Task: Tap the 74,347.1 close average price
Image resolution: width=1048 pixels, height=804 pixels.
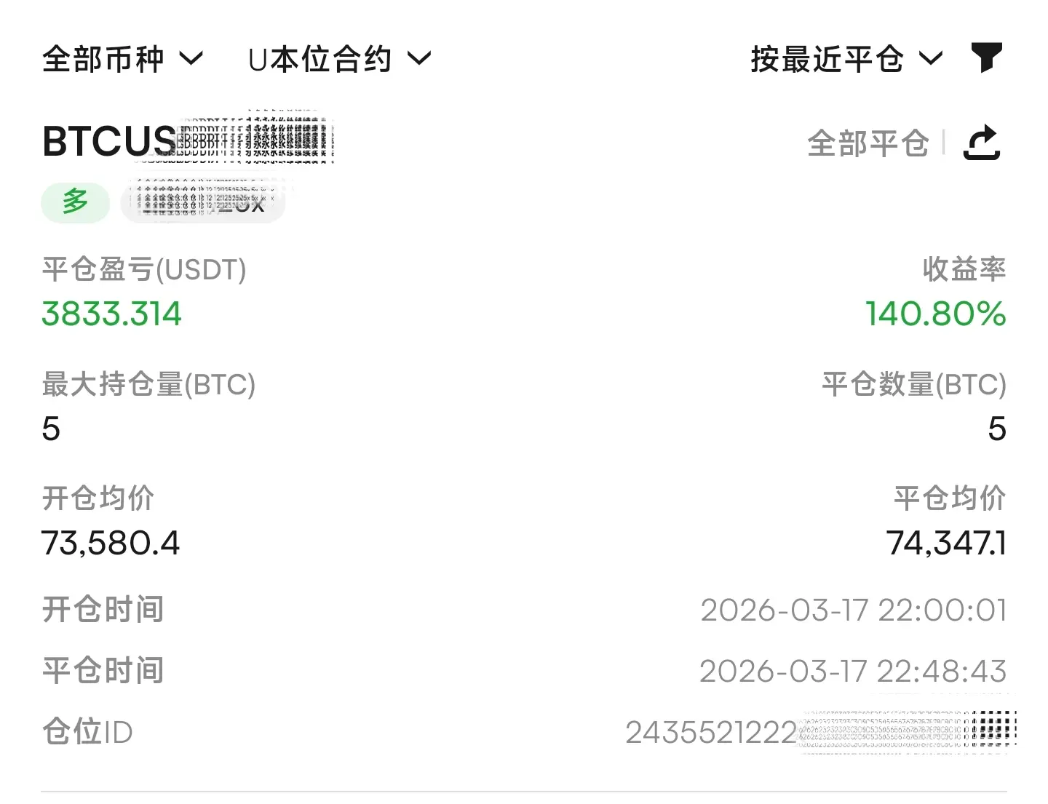Action: pyautogui.click(x=945, y=544)
